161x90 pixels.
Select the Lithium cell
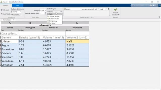coord(10,41)
